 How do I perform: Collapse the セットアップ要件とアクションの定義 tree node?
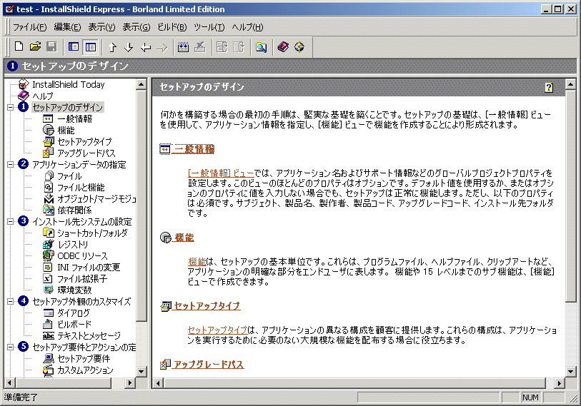[11, 347]
